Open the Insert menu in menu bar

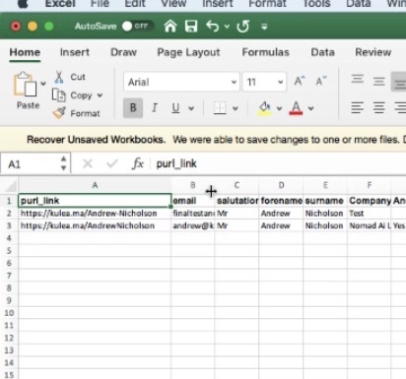pyautogui.click(x=218, y=4)
